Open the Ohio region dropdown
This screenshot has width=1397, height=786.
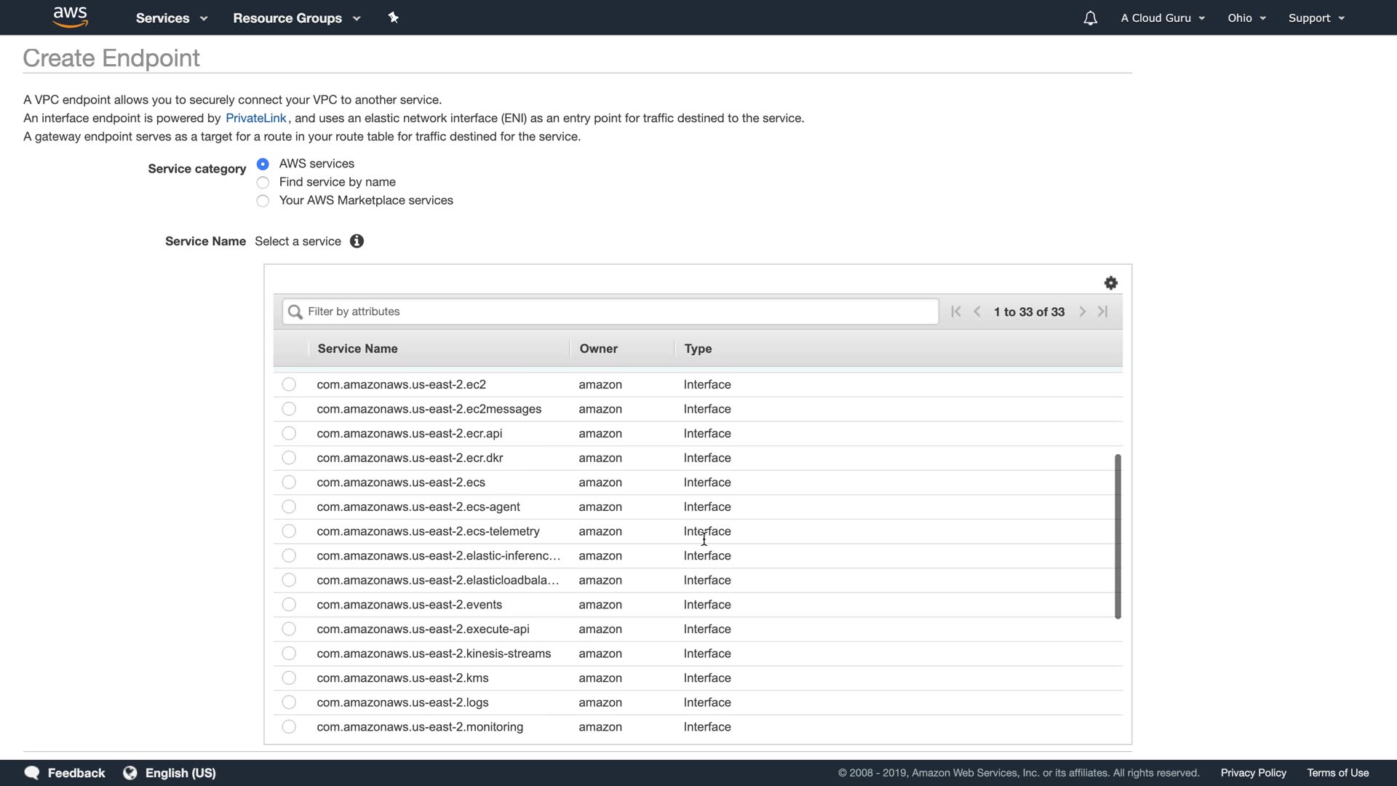(x=1246, y=18)
